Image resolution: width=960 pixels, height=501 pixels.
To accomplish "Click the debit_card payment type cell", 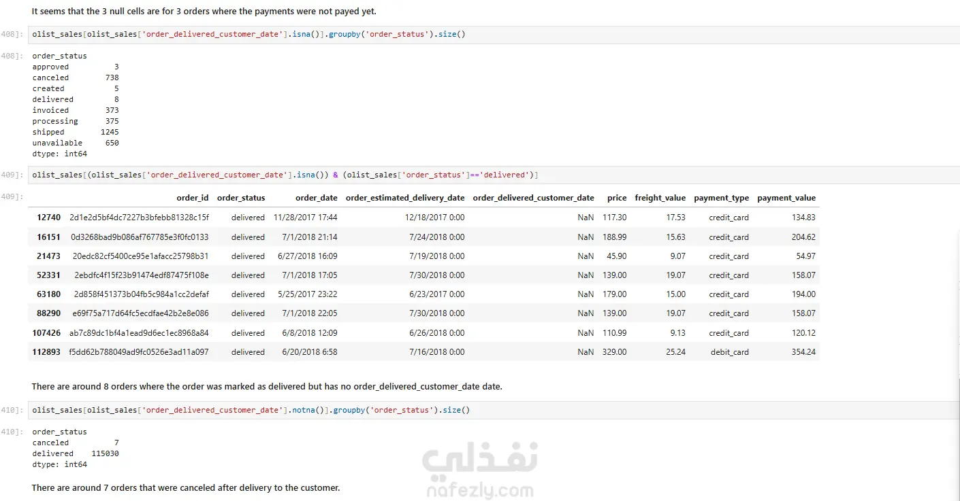I will 730,351.
